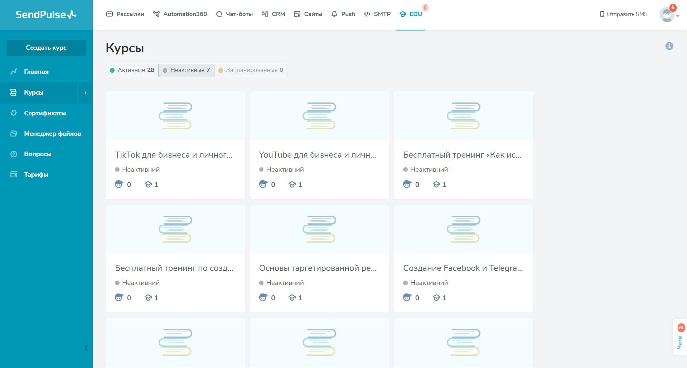Click the Курсы stack icon in the sidebar
Viewport: 687px width, 368px height.
point(14,92)
